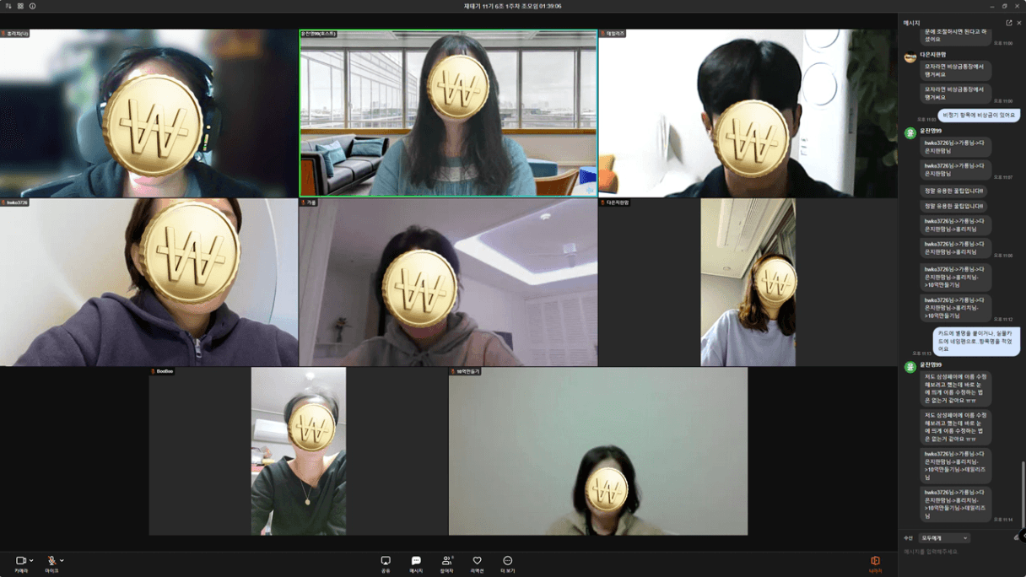The height and width of the screenshot is (577, 1026).
Task: Open microphone options dropdown arrow
Action: pos(62,560)
